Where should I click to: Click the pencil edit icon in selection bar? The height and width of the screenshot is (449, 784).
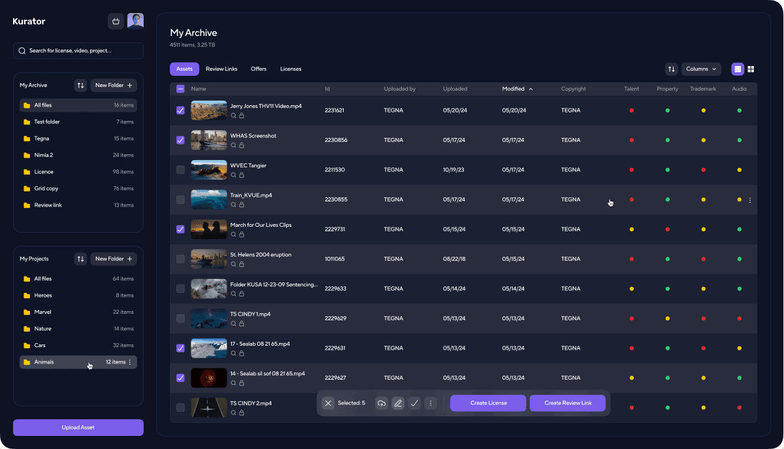click(x=398, y=403)
